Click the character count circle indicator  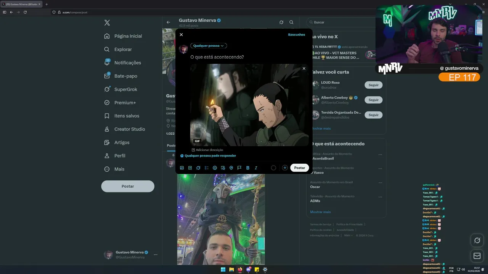[x=273, y=168]
